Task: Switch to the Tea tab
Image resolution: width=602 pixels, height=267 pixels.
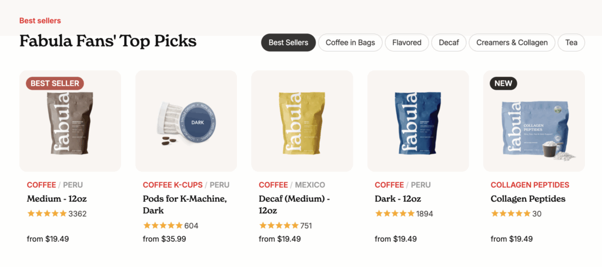Action: click(x=571, y=43)
